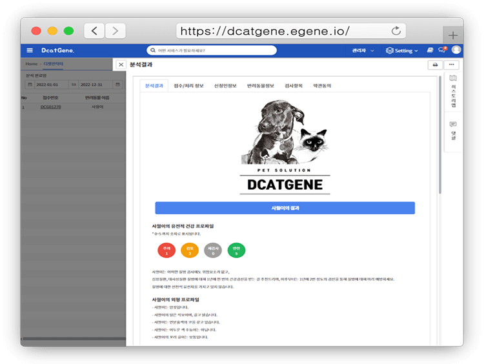Click the blue 샤월이의 결과 button
Image resolution: width=484 pixels, height=364 pixels.
[285, 208]
